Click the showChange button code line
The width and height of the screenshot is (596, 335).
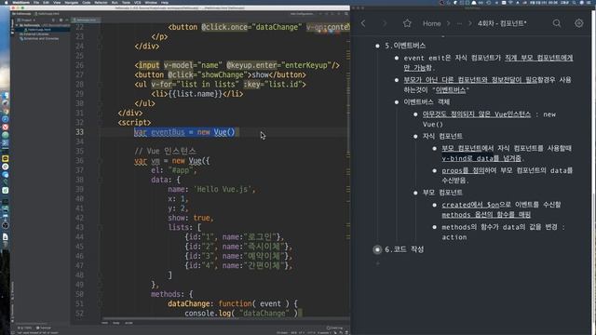(220, 74)
